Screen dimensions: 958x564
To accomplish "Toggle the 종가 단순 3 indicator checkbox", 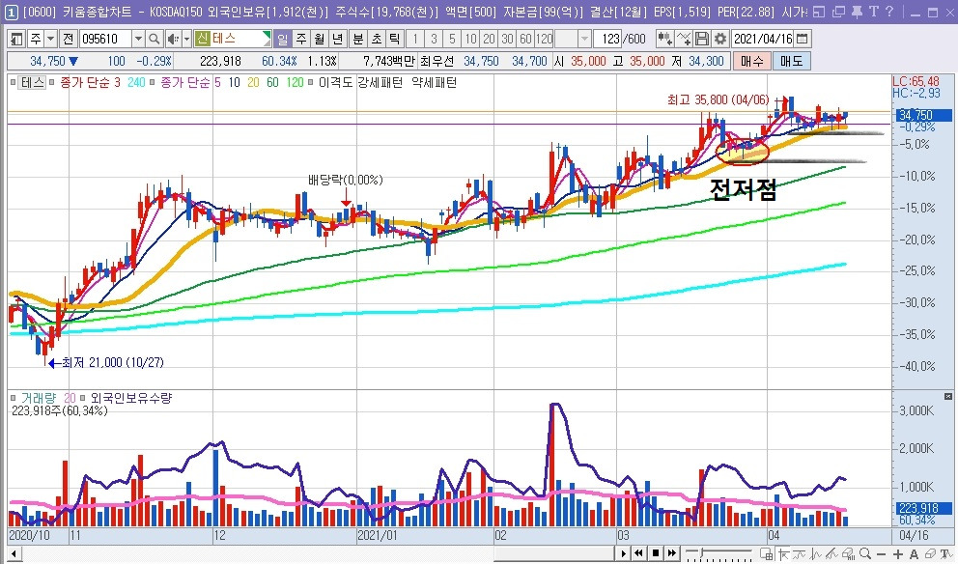I will [51, 82].
